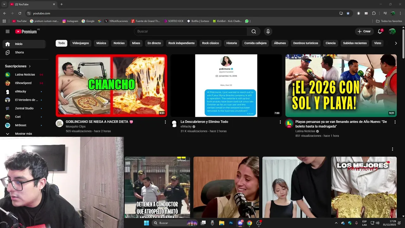Open File Explorer from the taskbar
Screen dimensions: 405x228
coord(221,223)
